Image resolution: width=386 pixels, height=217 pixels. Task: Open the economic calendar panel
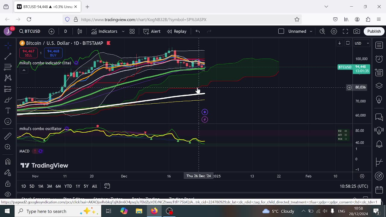(x=379, y=190)
